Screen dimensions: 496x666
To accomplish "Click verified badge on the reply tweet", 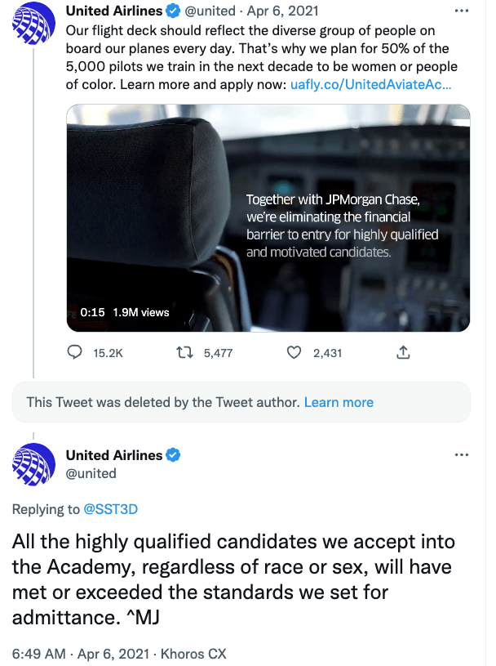I will click(x=173, y=455).
